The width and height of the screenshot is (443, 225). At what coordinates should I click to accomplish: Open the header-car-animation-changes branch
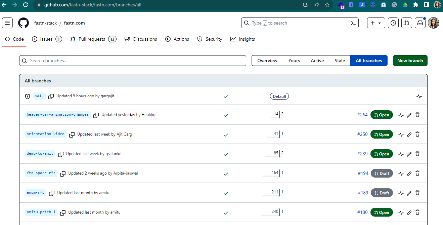(x=58, y=115)
